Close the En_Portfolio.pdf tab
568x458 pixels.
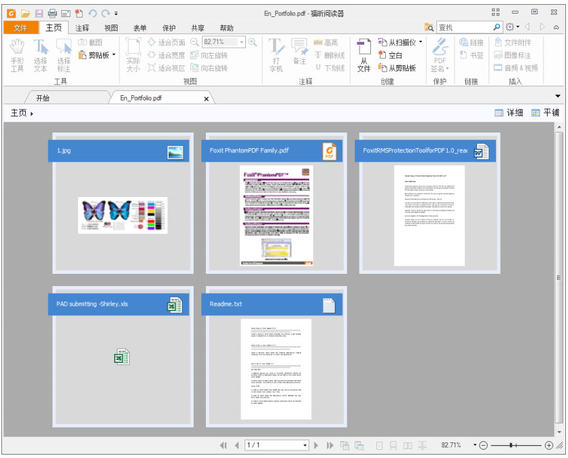click(x=207, y=99)
